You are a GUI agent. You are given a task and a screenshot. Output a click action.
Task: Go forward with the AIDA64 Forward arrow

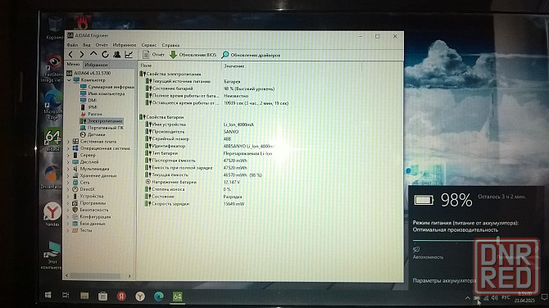(x=82, y=54)
